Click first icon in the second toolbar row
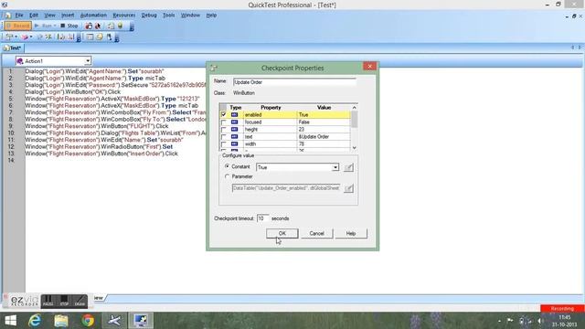585x329 pixels. [x=8, y=37]
